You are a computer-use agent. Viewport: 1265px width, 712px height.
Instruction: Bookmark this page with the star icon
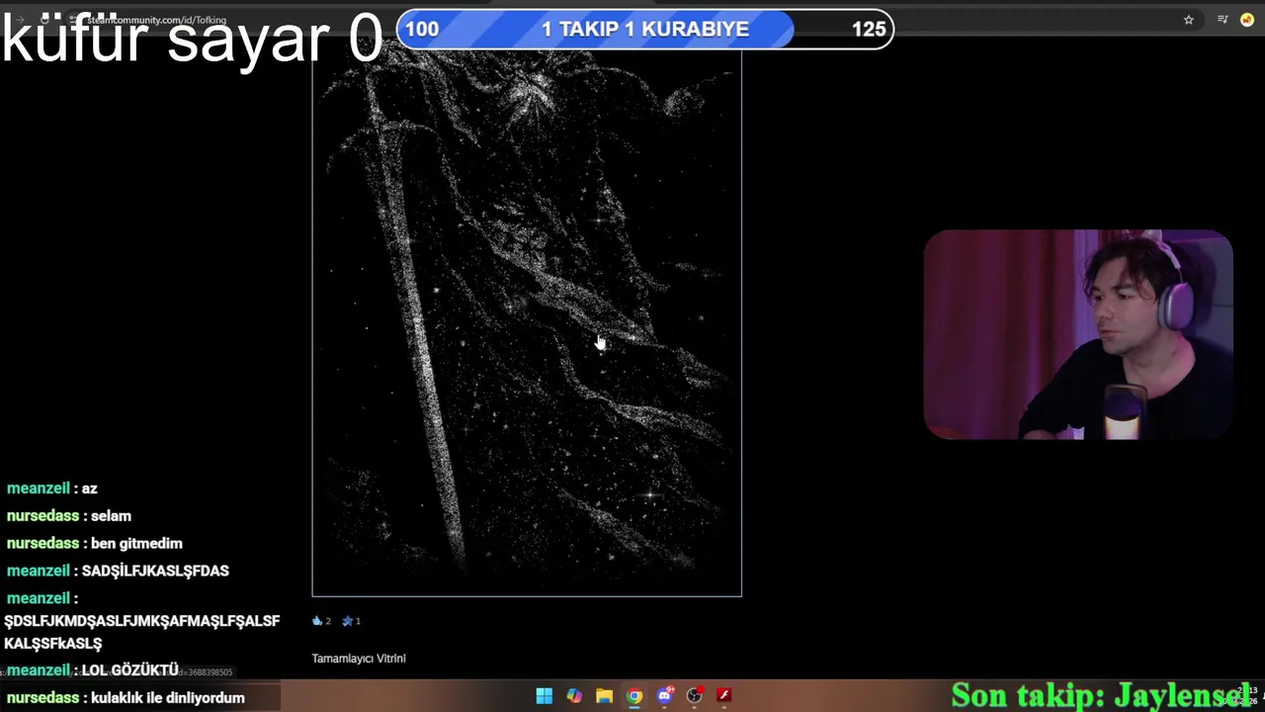(1189, 20)
